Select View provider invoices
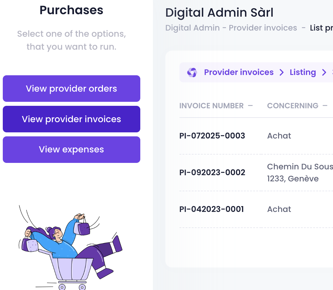The width and height of the screenshot is (333, 290). pyautogui.click(x=71, y=119)
